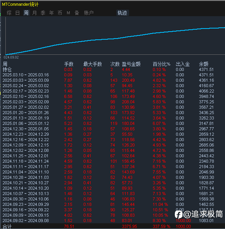Select week row 2024.12.23 ~ 2024.12.29
This screenshot has width=225, height=229.
point(112,135)
